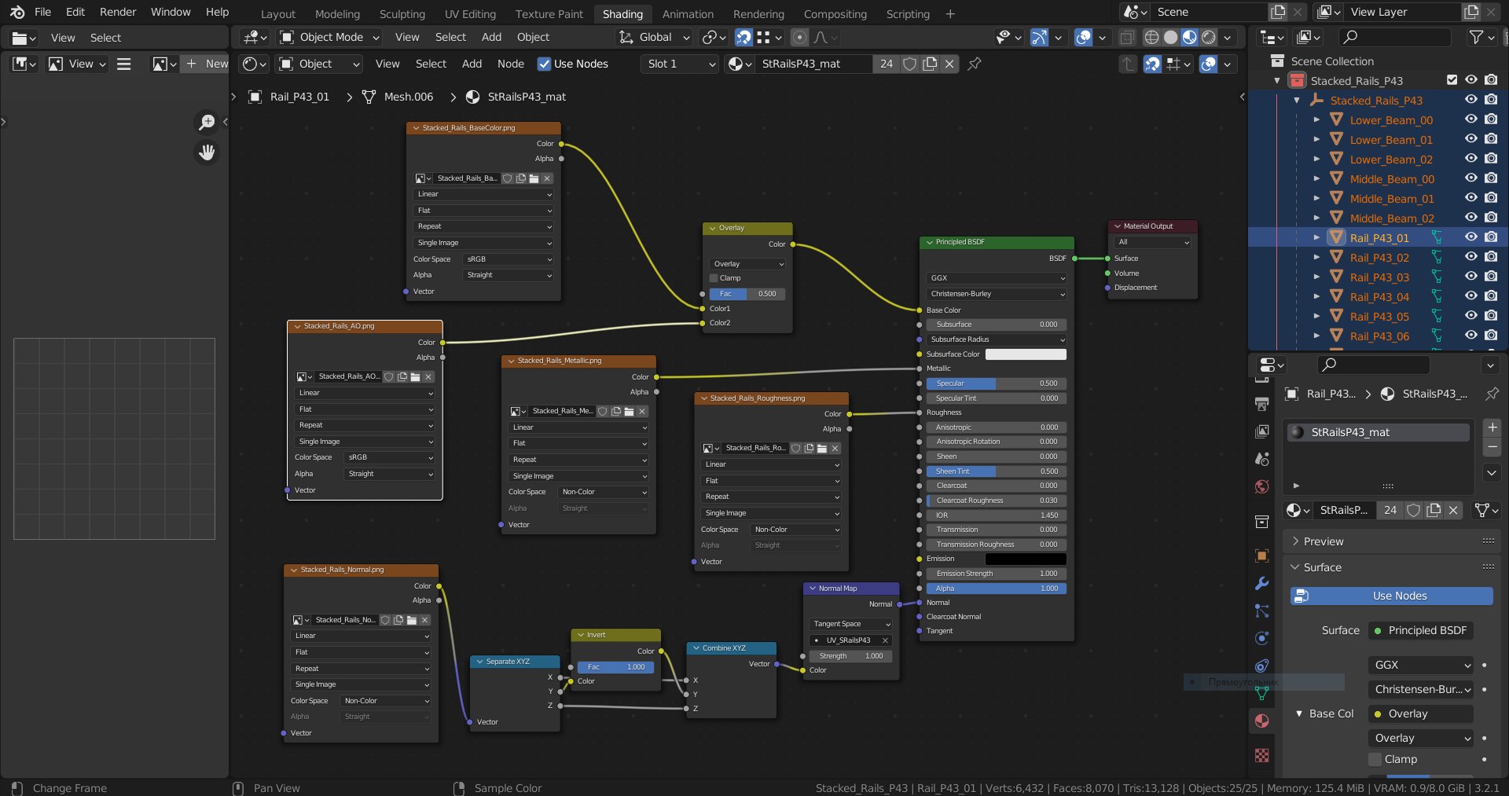Image resolution: width=1509 pixels, height=796 pixels.
Task: Disable render camera icon for Middle_Beam_01
Action: (1491, 198)
